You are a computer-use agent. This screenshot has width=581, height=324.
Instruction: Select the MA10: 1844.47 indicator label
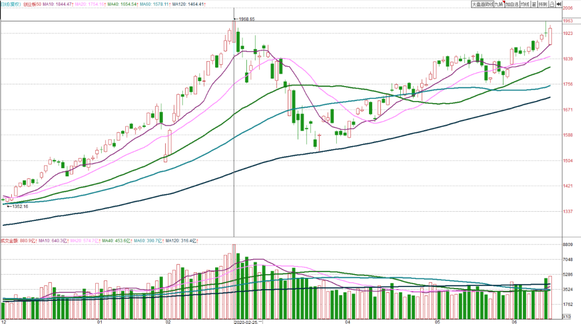coord(58,4)
